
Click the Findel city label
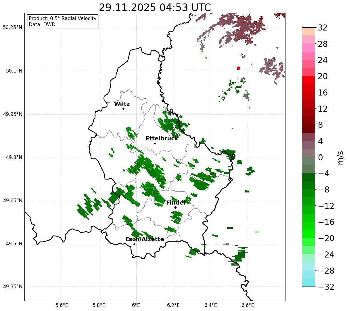[176, 203]
